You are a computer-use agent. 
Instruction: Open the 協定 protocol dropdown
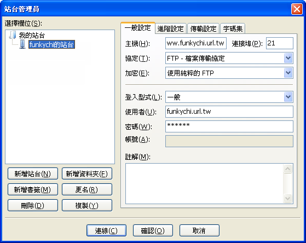[x=229, y=58]
